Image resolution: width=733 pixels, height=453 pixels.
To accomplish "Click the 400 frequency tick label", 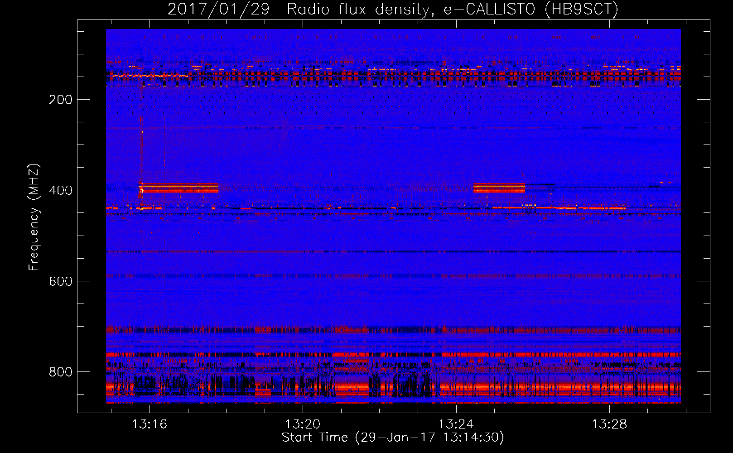I will point(61,190).
